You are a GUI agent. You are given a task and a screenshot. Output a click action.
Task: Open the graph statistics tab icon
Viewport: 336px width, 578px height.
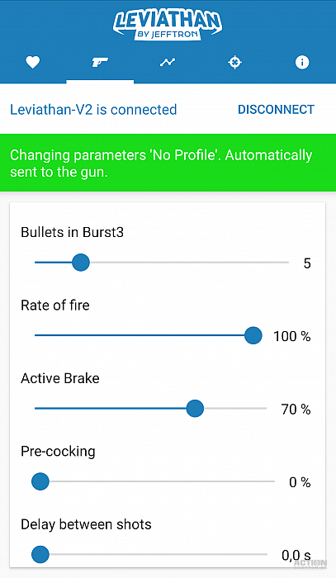point(168,62)
